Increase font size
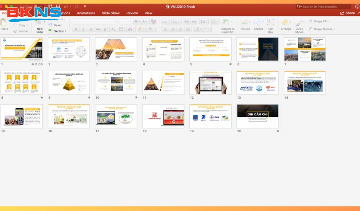Image resolution: width=360 pixels, height=211 pixels. coord(137,21)
